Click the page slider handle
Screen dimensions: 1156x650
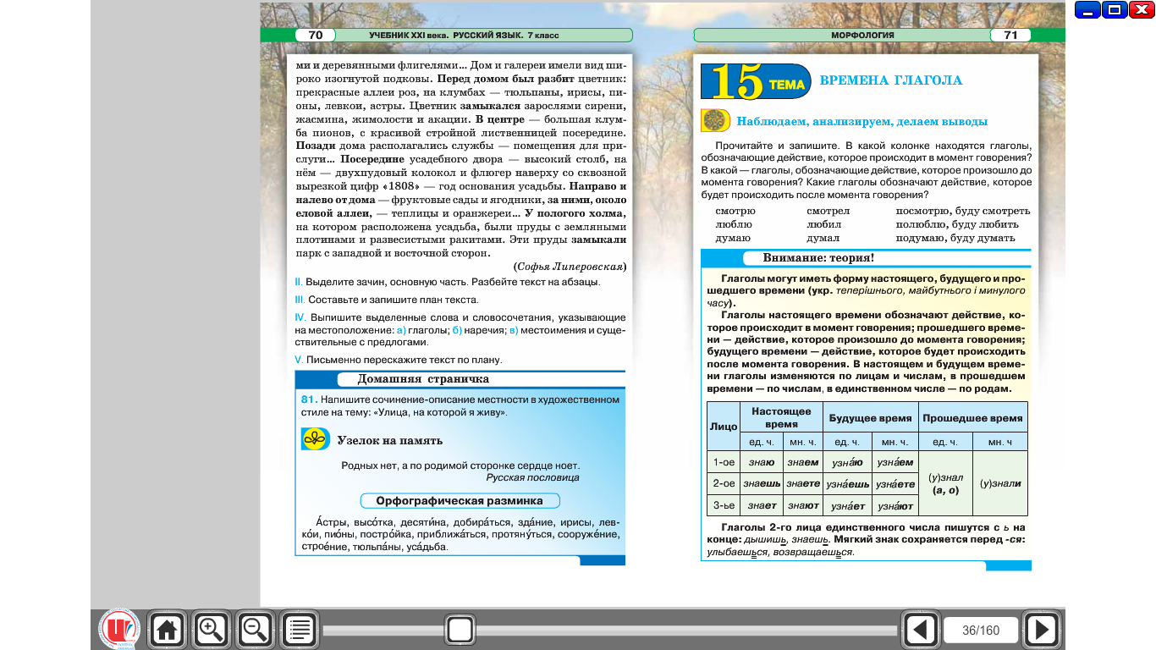[x=460, y=630]
